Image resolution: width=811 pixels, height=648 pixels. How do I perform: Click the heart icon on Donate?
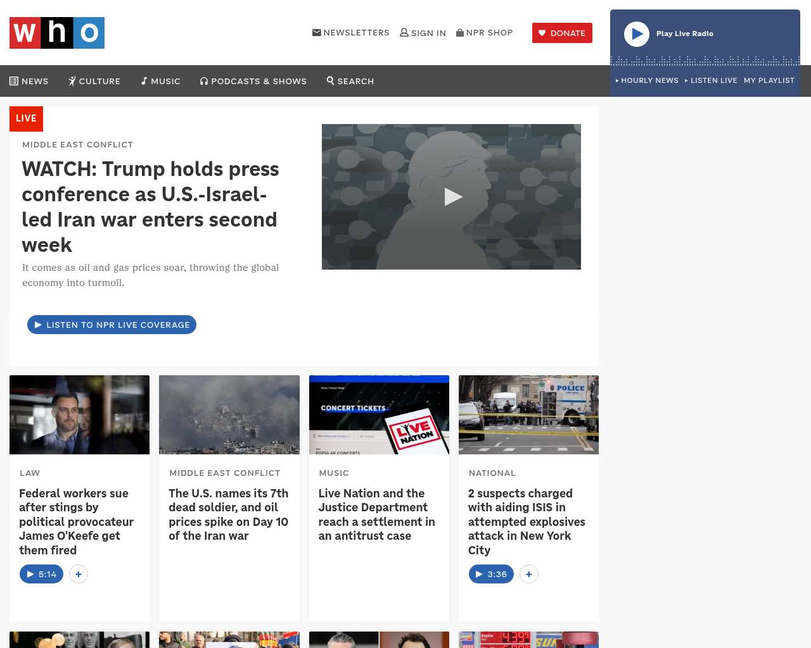[x=542, y=33]
